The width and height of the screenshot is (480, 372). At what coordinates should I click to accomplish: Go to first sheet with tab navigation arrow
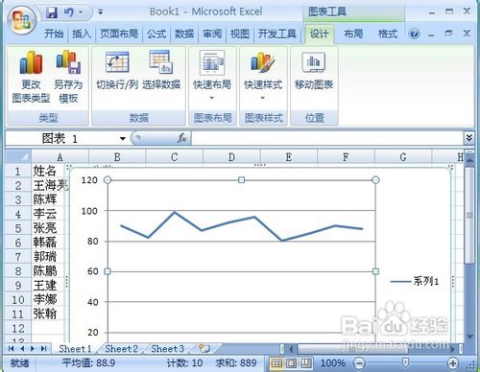tap(11, 348)
